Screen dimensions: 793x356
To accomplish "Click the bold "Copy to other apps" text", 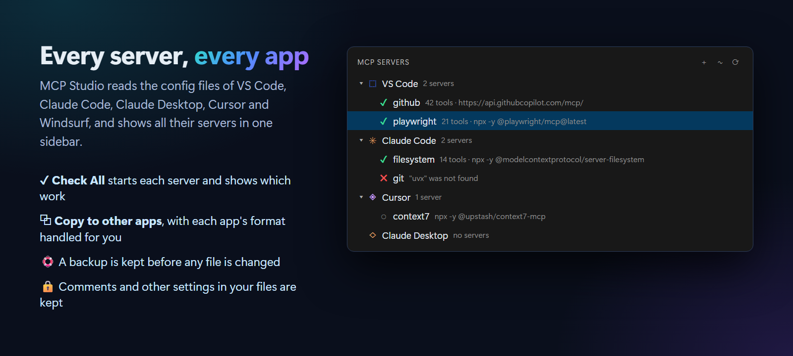I will (x=108, y=221).
